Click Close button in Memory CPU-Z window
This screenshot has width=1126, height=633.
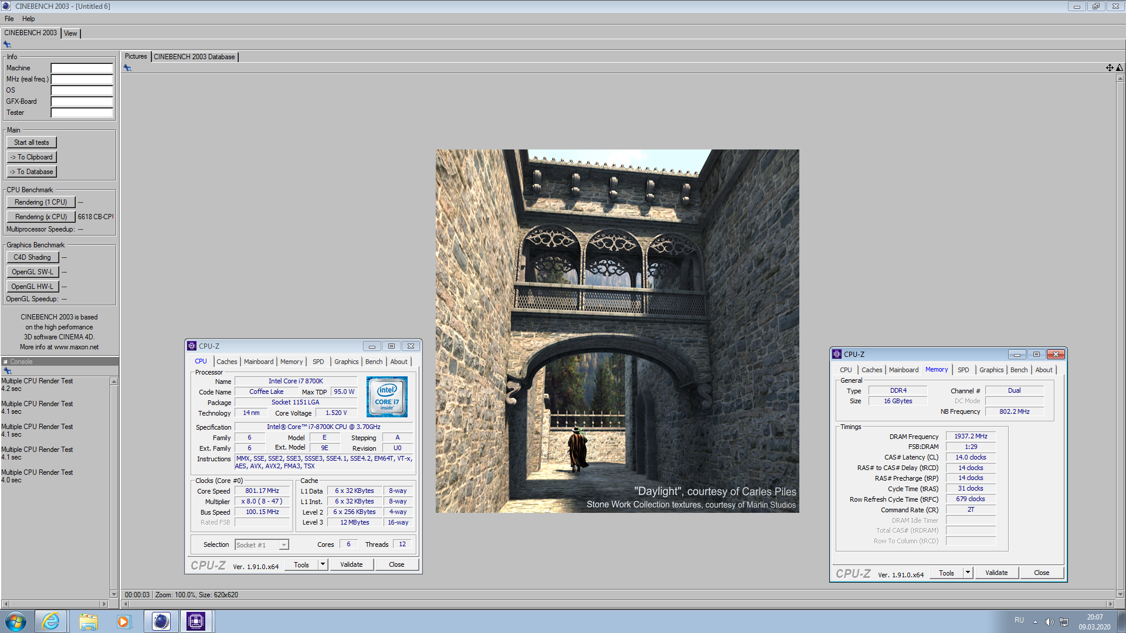coord(1042,573)
